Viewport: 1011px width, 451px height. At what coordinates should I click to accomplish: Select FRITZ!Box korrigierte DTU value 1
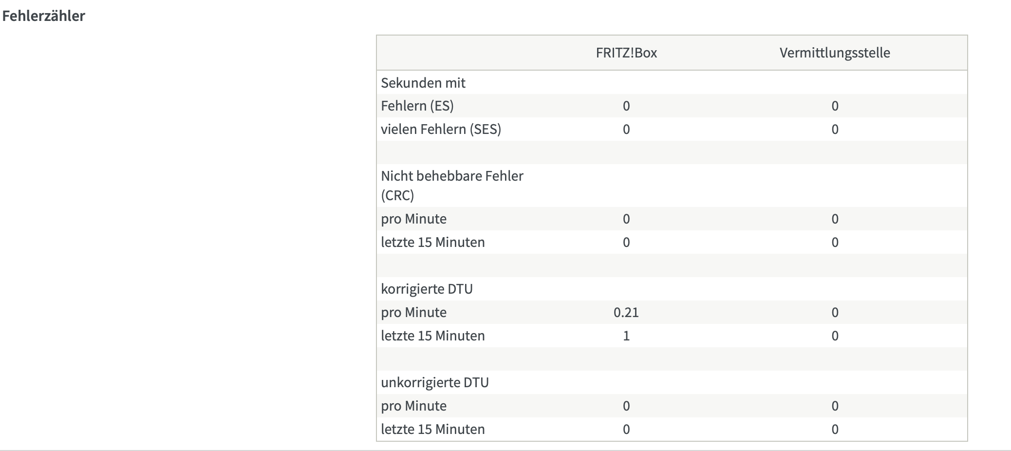coord(626,336)
